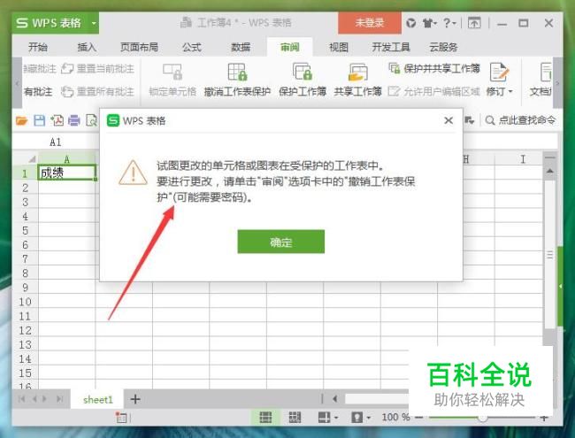Screen dimensions: 575x438
Task: Click the select-all corner triangle
Action: [x=32, y=159]
